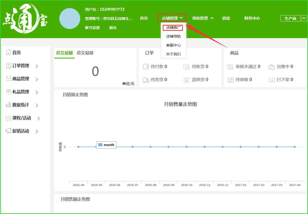Screen dimensions: 308x214
Task: Click the 礼品管理 gift icon
Action: 9,92
